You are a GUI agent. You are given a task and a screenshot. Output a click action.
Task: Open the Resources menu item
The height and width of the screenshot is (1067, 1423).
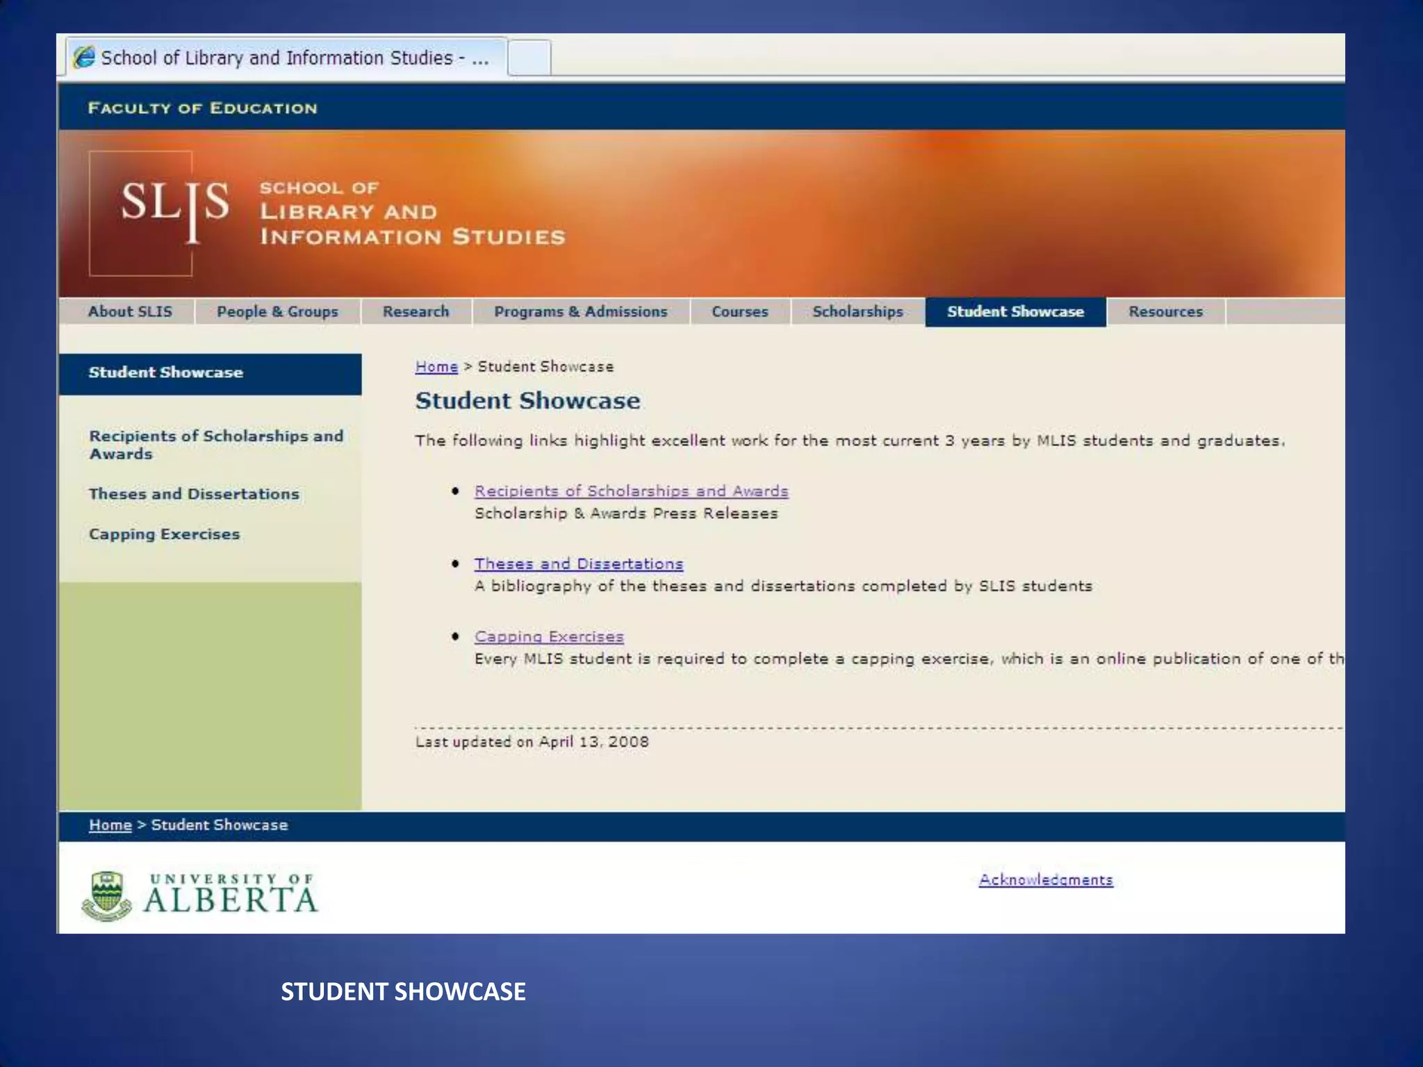(x=1165, y=311)
